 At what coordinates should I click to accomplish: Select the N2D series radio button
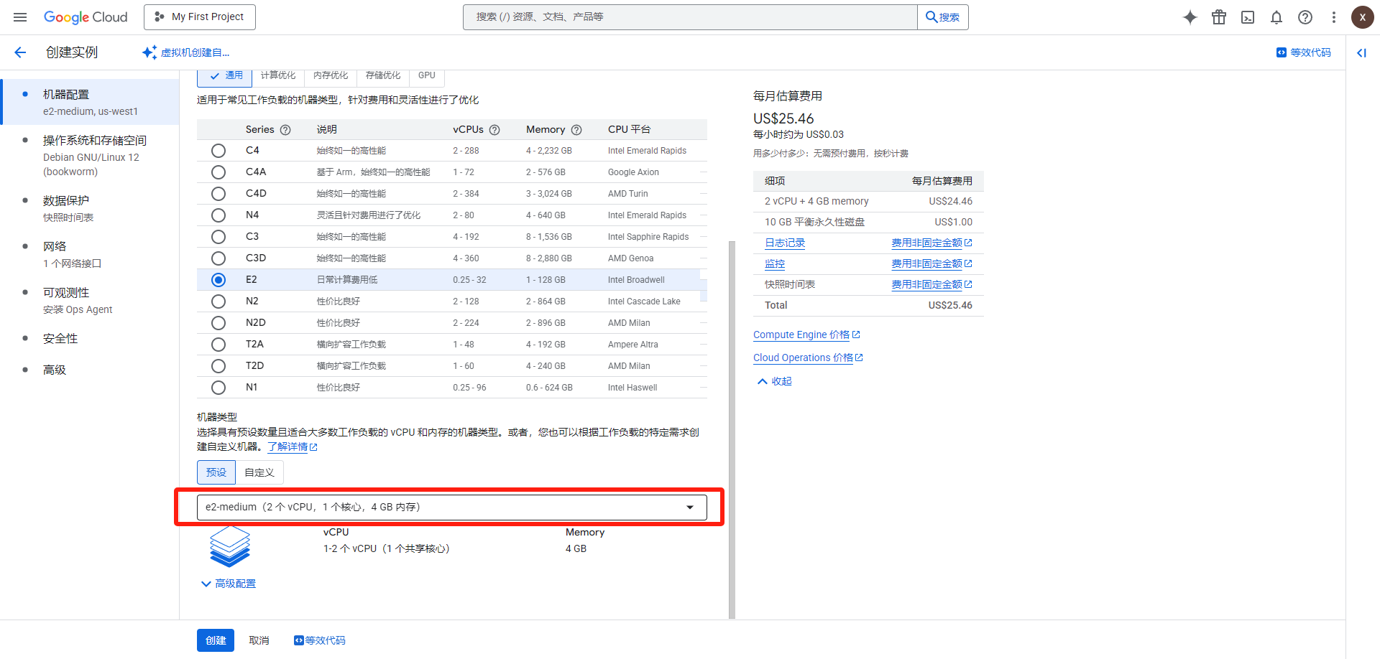click(x=218, y=323)
